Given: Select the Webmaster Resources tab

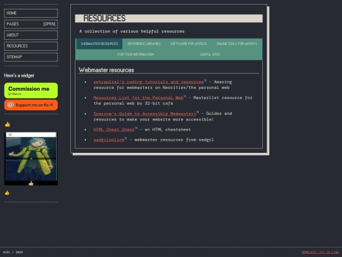Looking at the screenshot, I should pos(99,44).
